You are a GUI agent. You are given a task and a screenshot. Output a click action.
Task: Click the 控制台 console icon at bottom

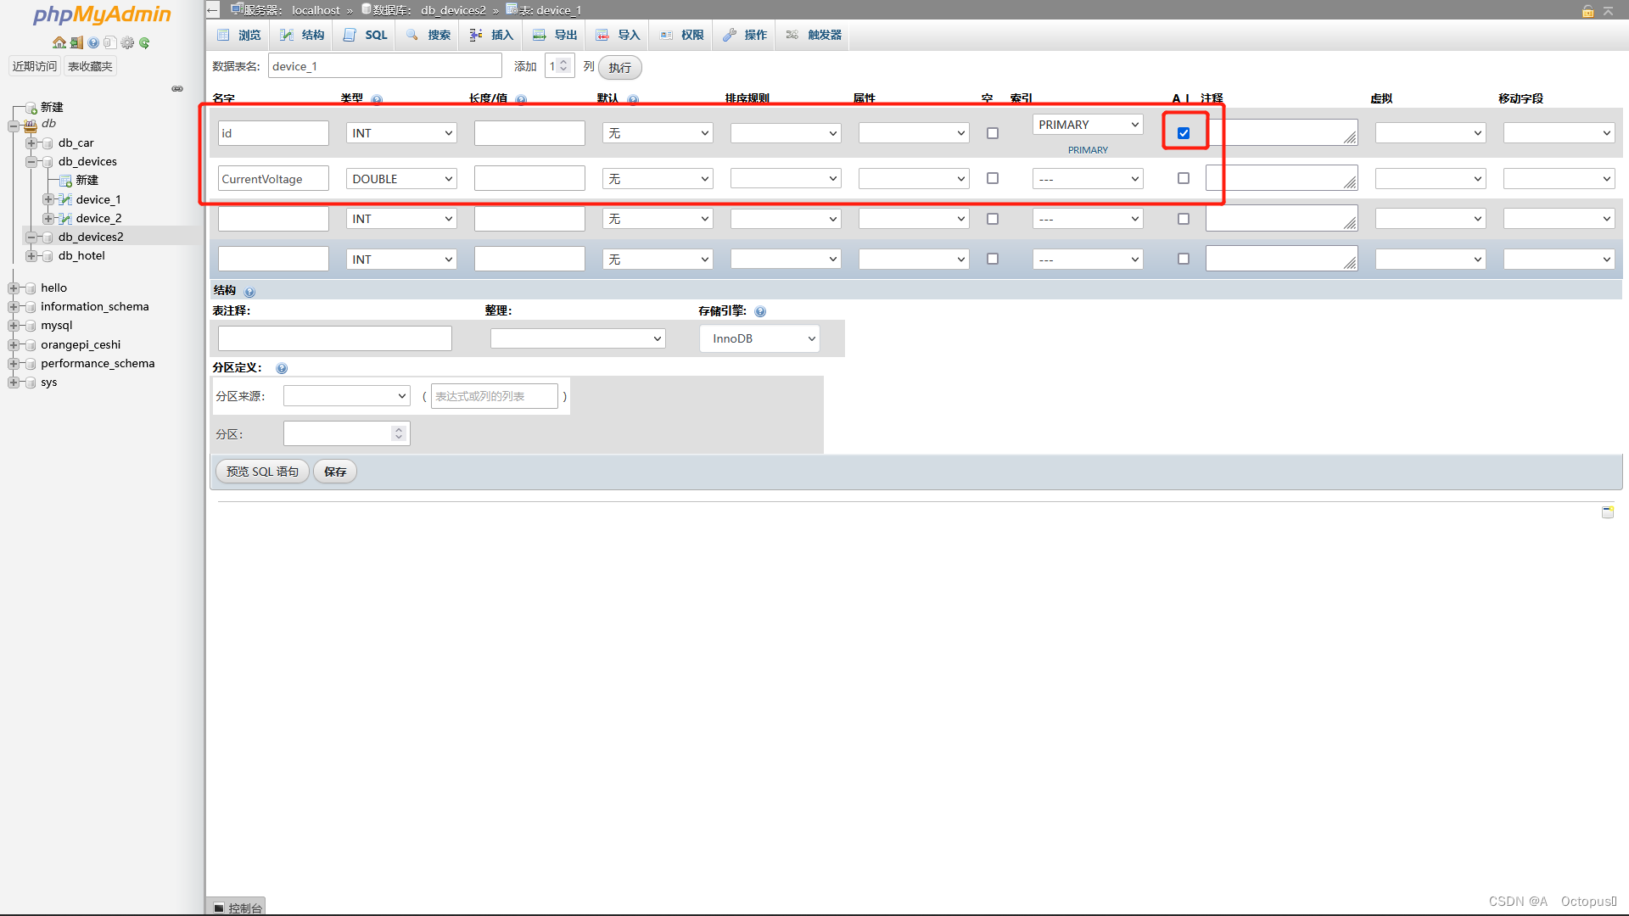tap(219, 908)
